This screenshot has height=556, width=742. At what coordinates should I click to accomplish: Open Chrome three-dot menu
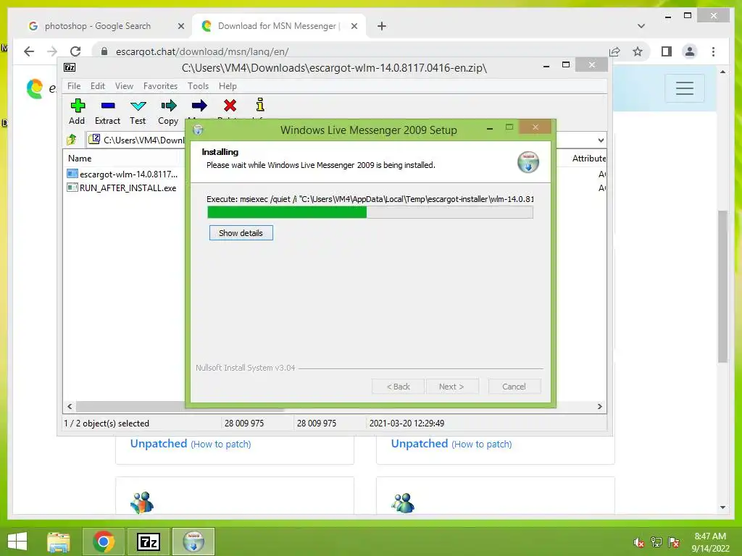pos(713,51)
